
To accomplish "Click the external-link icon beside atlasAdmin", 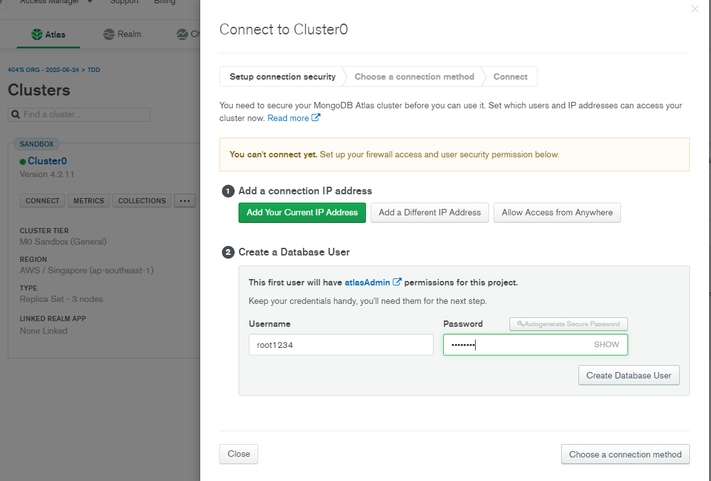I will [x=397, y=282].
